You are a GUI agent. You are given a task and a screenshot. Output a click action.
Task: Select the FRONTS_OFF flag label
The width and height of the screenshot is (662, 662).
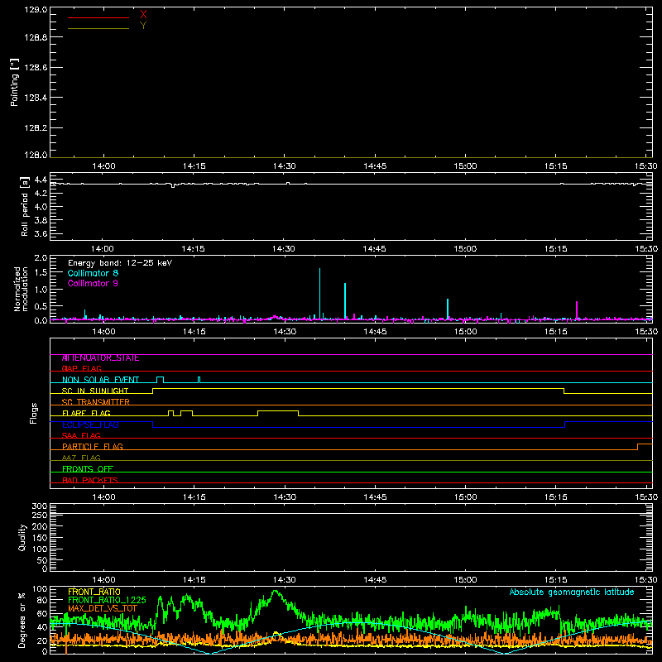88,469
